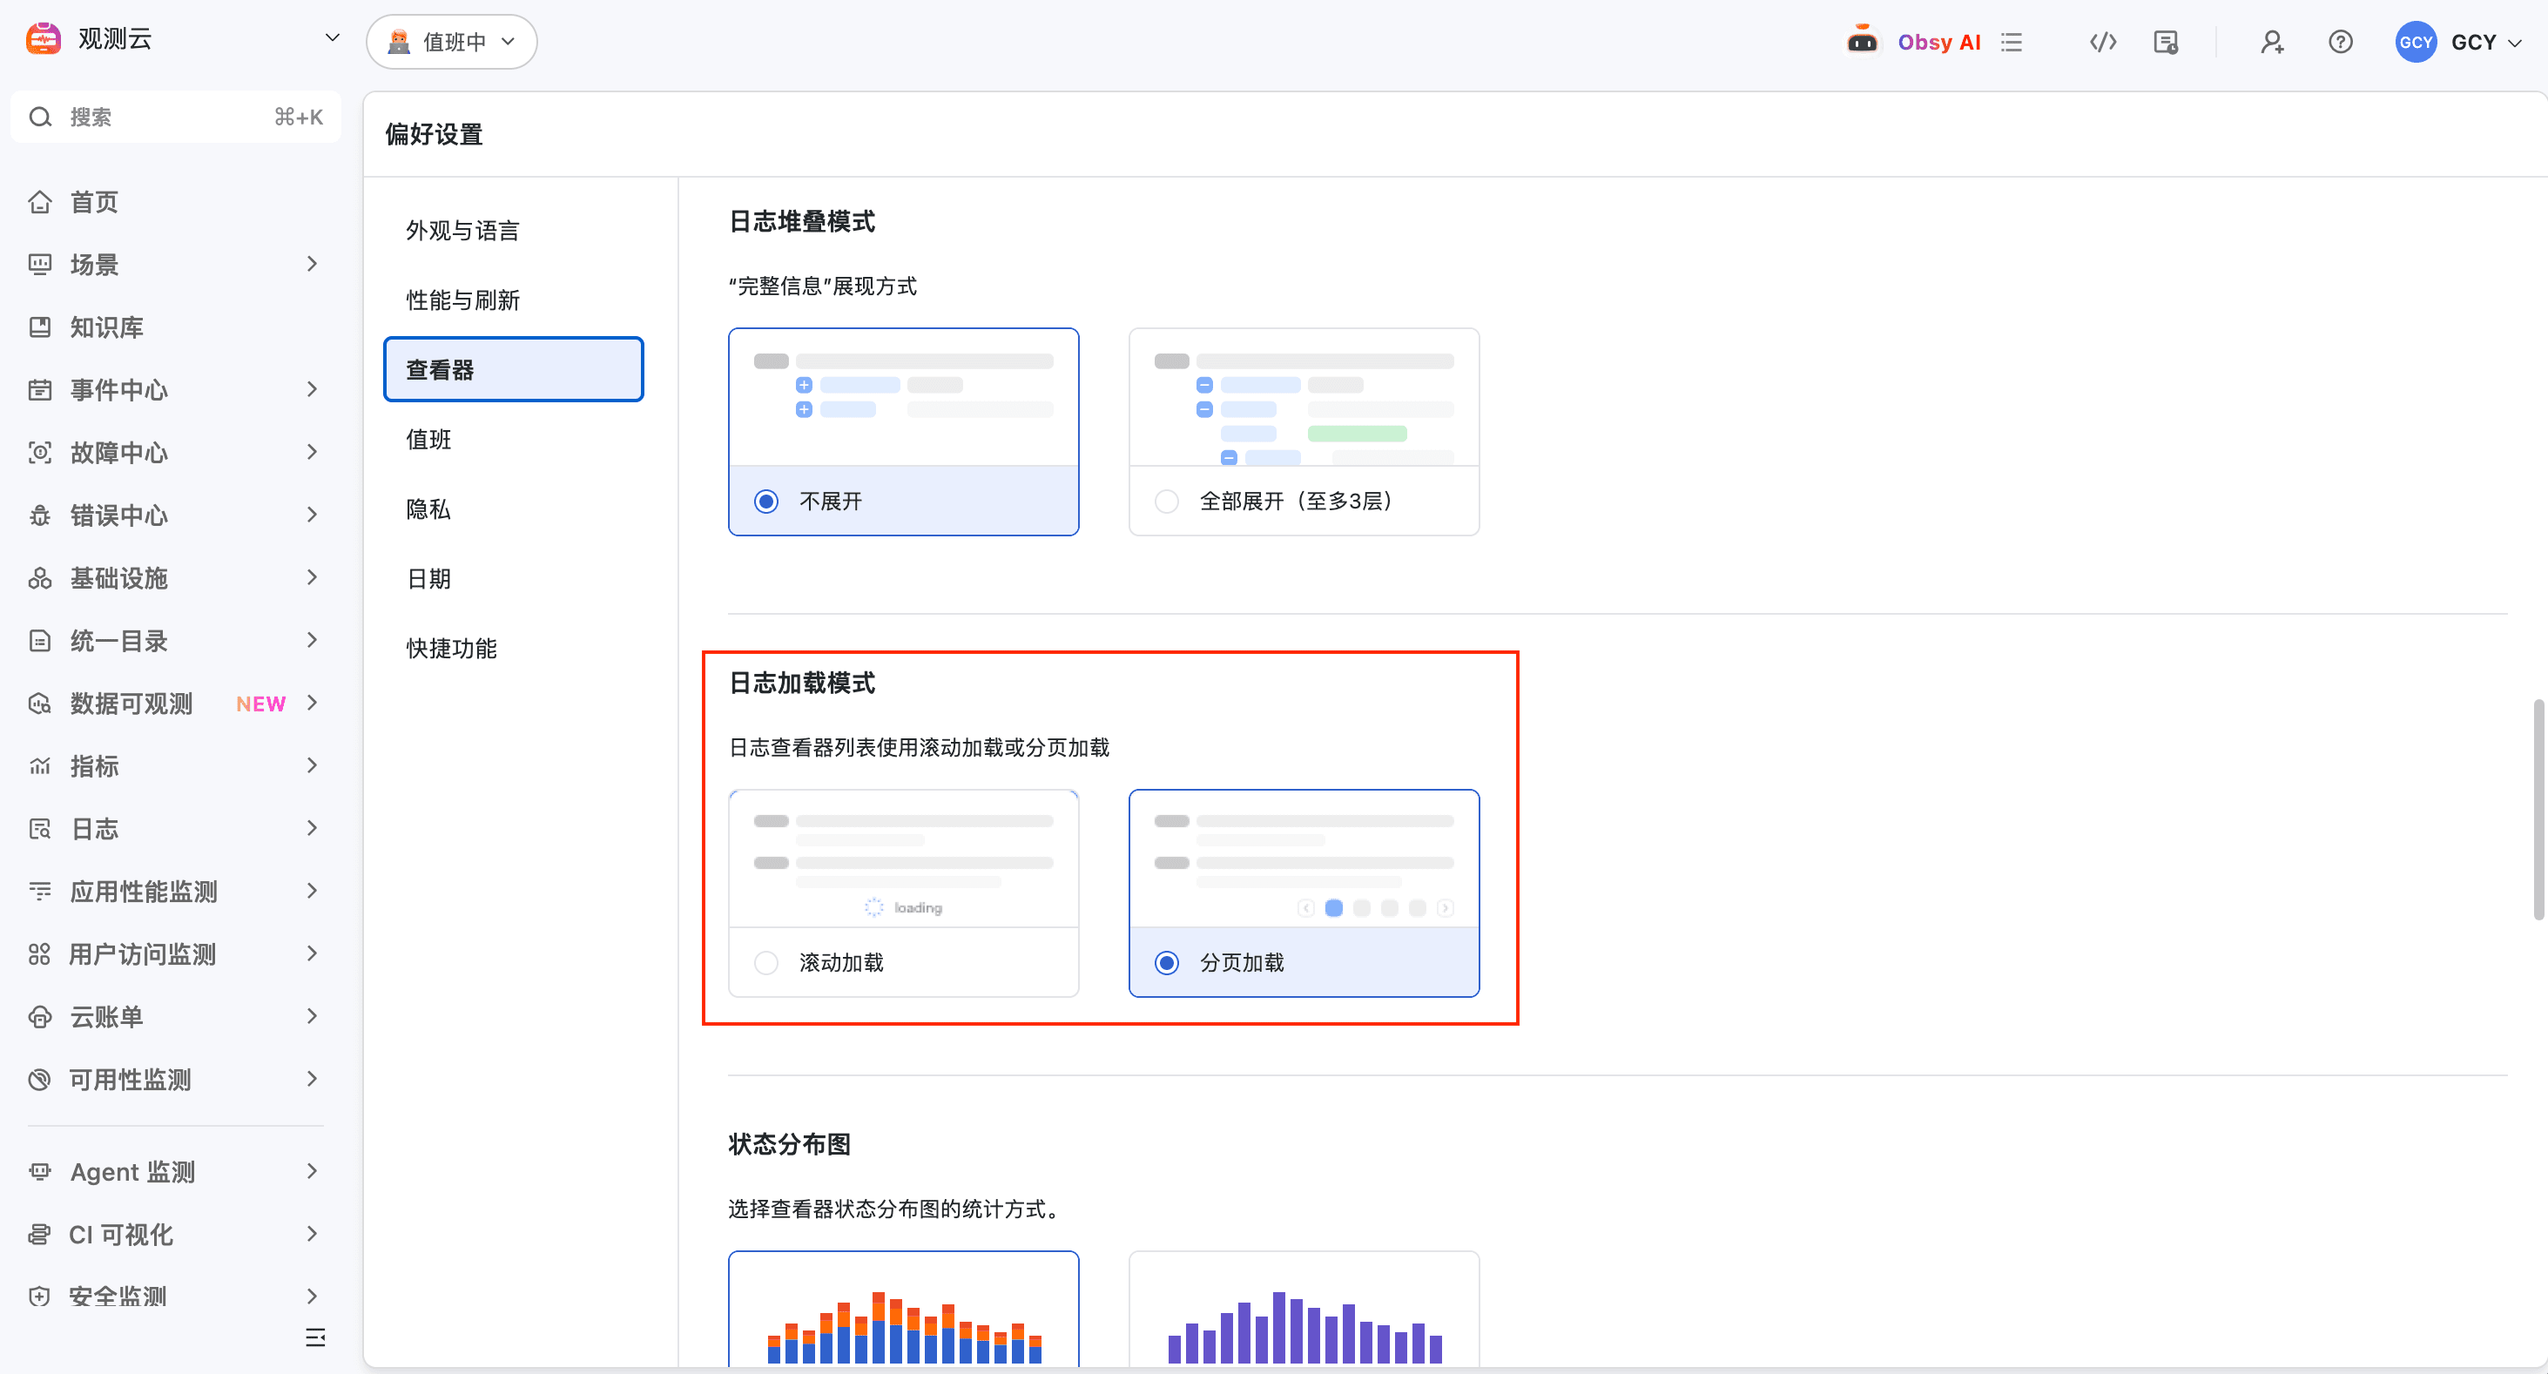This screenshot has height=1374, width=2548.
Task: Click the 基础设施 sidebar icon
Action: pyautogui.click(x=39, y=579)
